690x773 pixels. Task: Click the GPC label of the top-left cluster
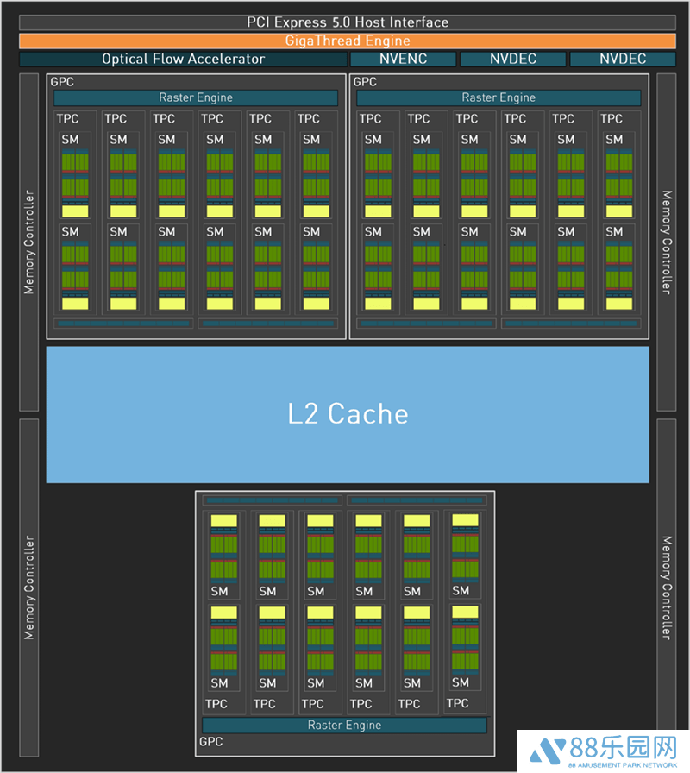[62, 82]
